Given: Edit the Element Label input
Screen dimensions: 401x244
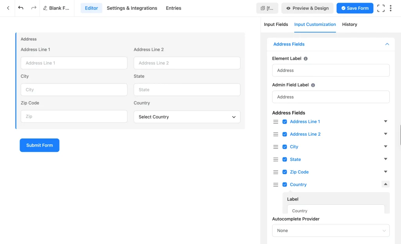Looking at the screenshot, I should [331, 70].
